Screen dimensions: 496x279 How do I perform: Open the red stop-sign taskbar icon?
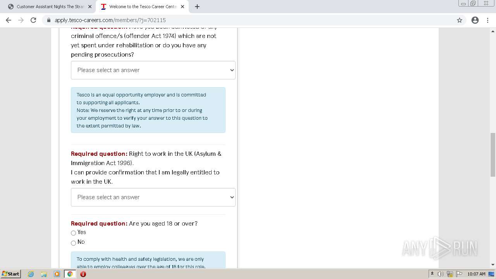pyautogui.click(x=83, y=274)
